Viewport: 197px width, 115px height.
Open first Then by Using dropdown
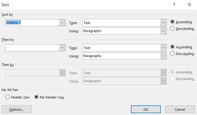coord(163,56)
